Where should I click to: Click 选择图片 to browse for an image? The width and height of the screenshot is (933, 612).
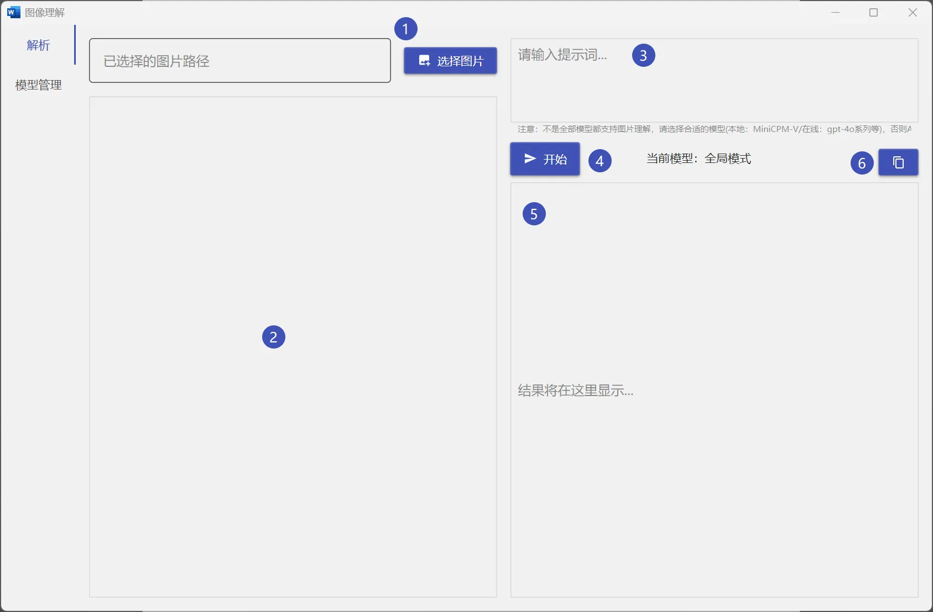450,61
